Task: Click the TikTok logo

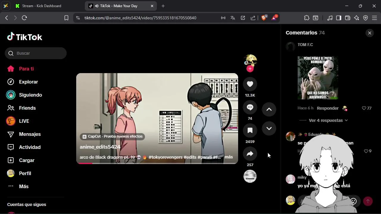Action: point(25,37)
